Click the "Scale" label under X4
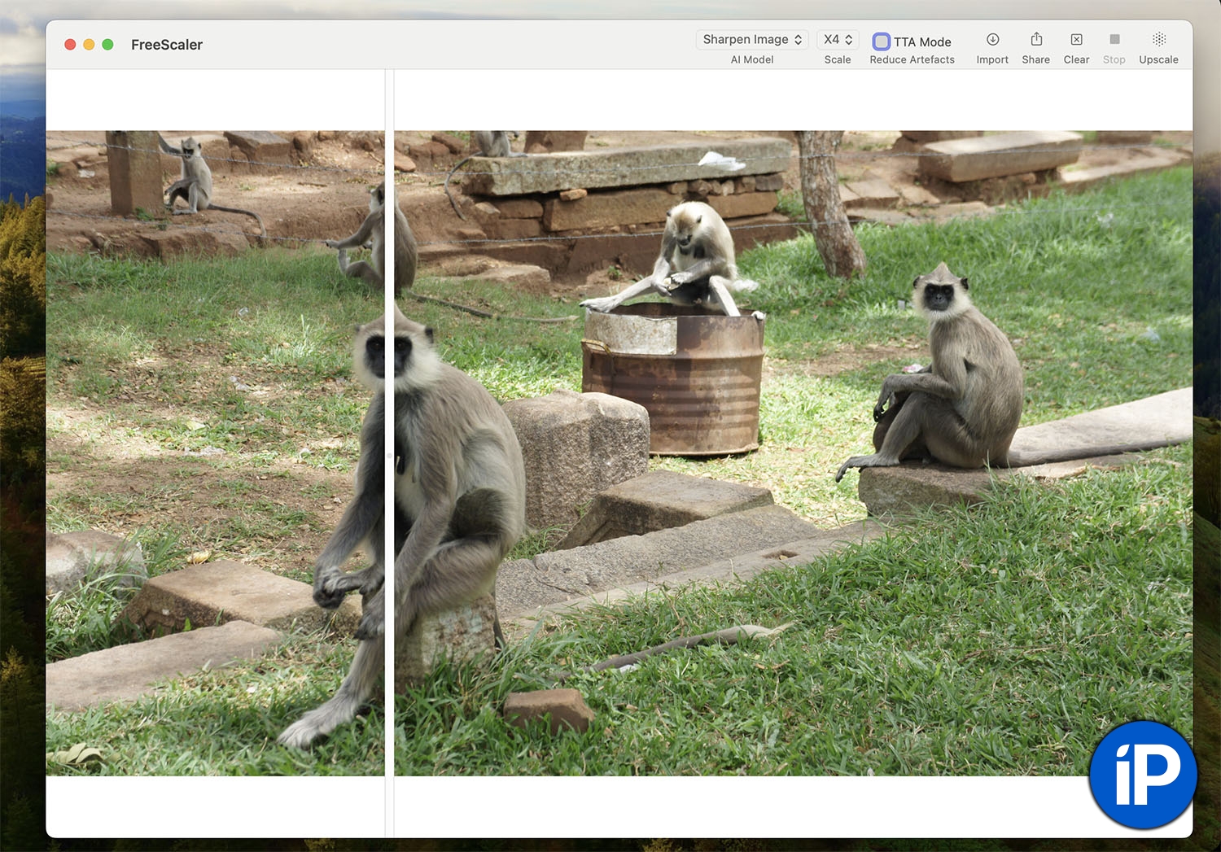This screenshot has height=852, width=1221. pyautogui.click(x=837, y=60)
